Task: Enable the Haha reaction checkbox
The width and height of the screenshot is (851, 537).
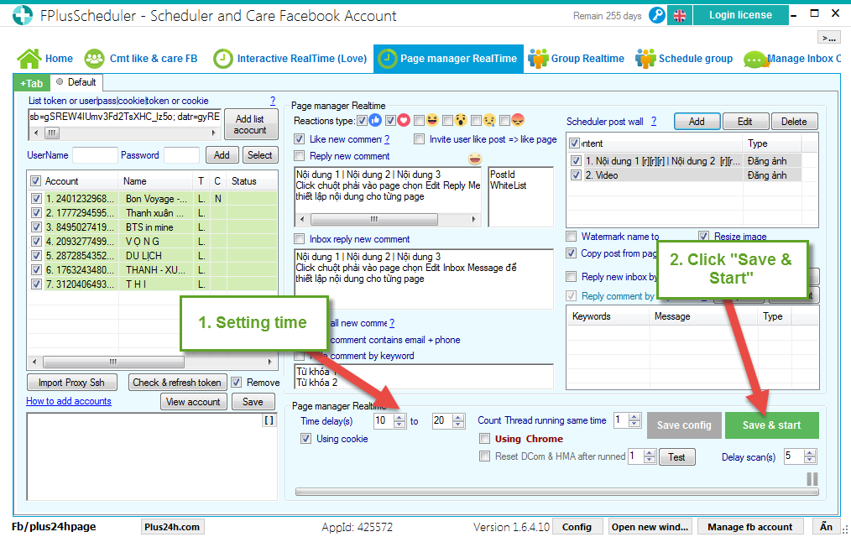Action: 419,121
